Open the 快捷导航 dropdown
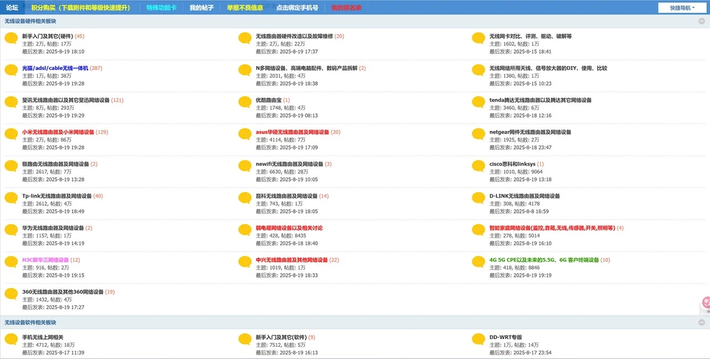710x359 pixels. click(x=682, y=8)
